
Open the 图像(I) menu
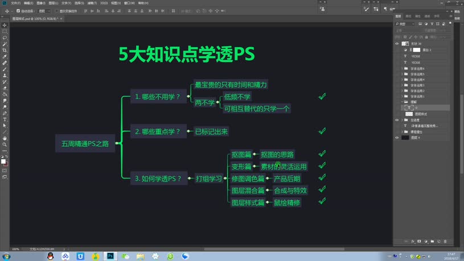pos(41,3)
